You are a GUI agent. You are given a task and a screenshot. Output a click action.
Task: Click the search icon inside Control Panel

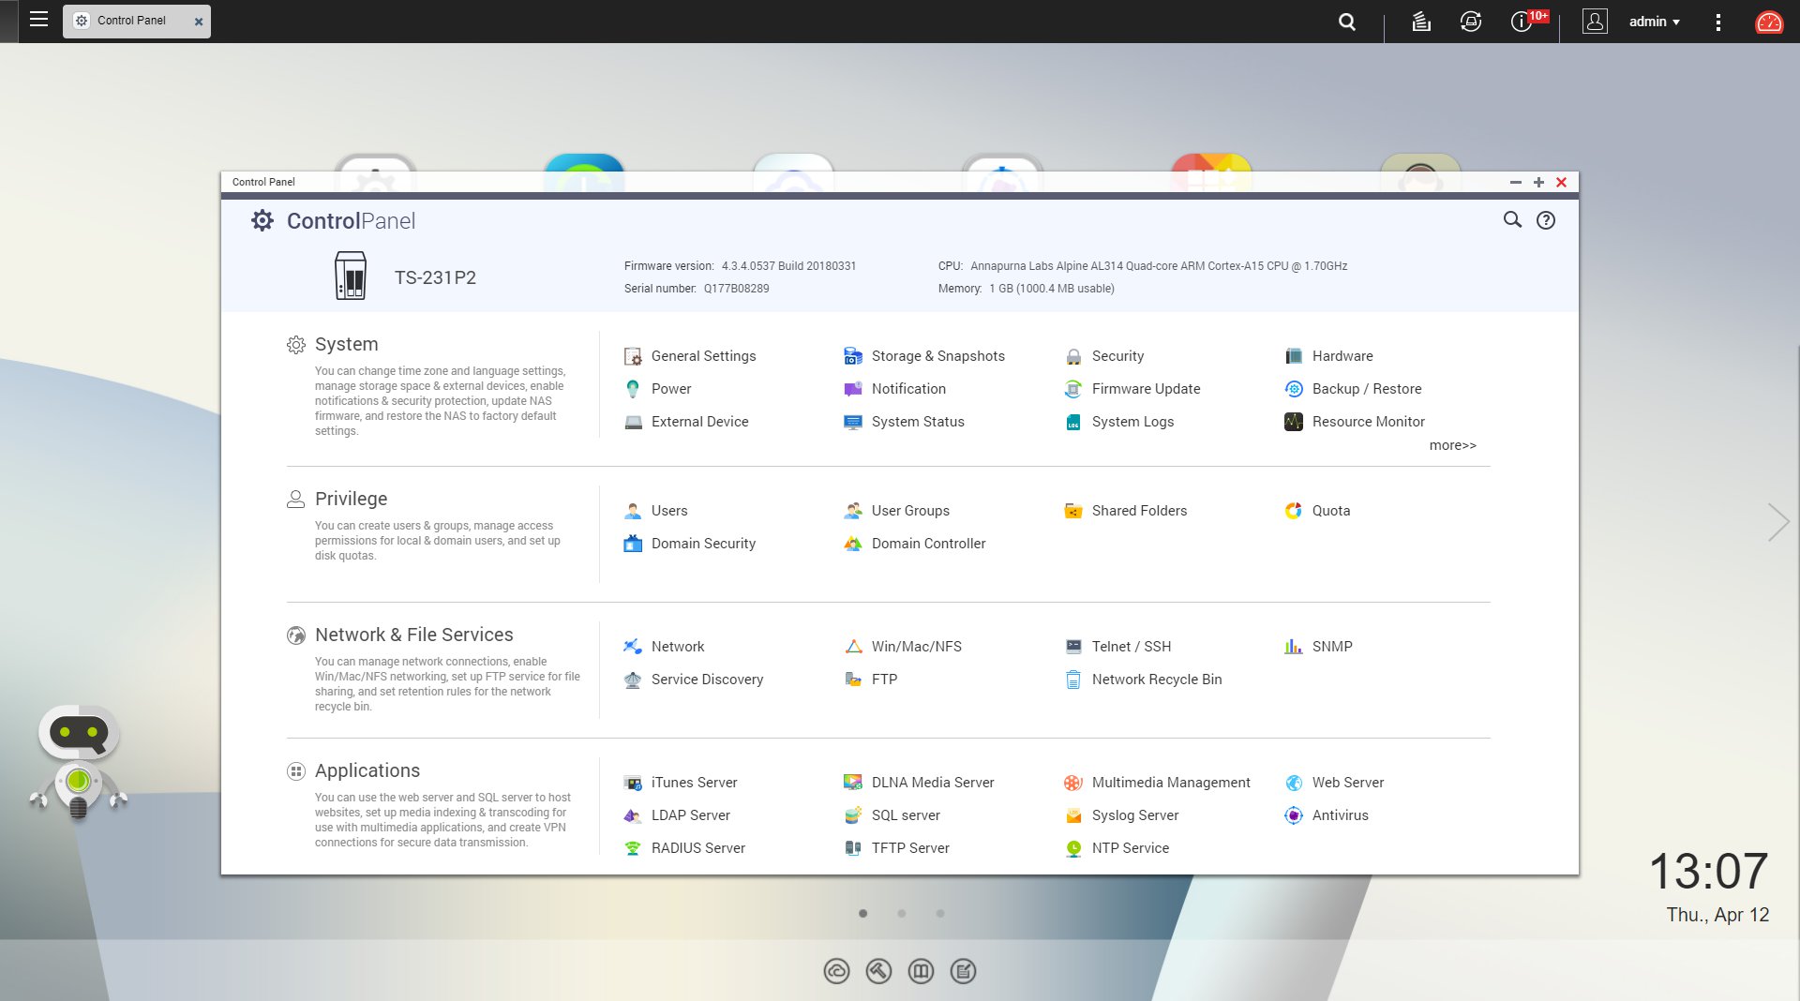point(1512,220)
